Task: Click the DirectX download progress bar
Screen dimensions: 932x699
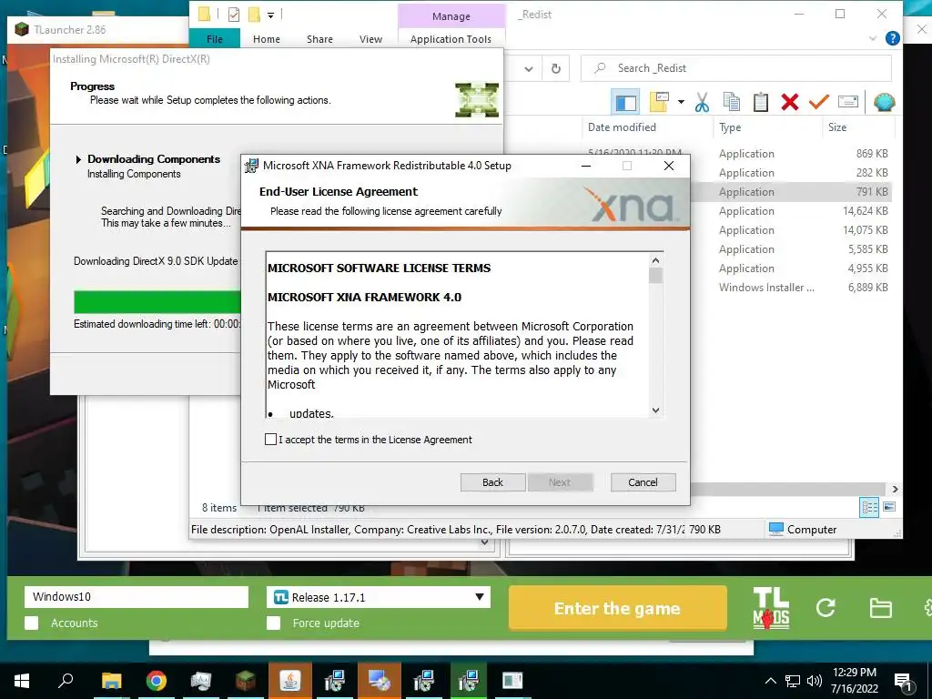Action: pos(157,301)
